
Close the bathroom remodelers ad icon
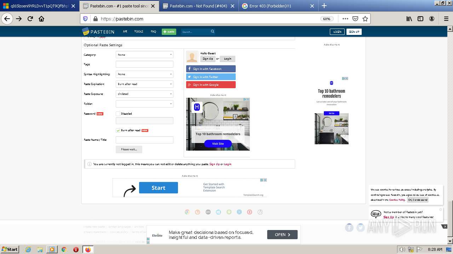click(248, 99)
